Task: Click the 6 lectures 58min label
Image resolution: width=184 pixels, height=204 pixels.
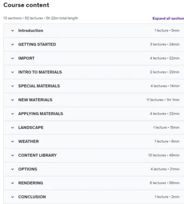Action: 165,183
